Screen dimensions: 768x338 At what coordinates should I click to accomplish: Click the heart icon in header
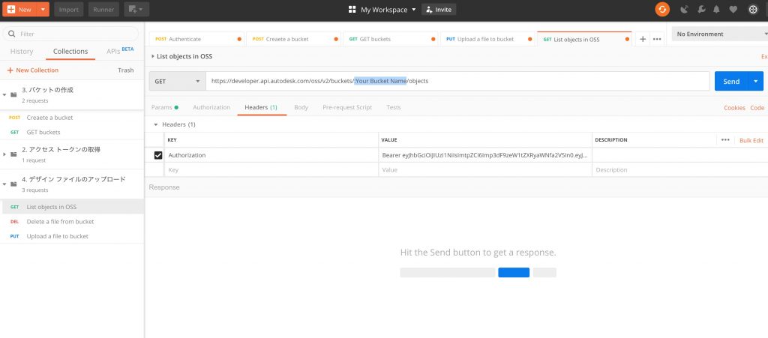pyautogui.click(x=733, y=9)
